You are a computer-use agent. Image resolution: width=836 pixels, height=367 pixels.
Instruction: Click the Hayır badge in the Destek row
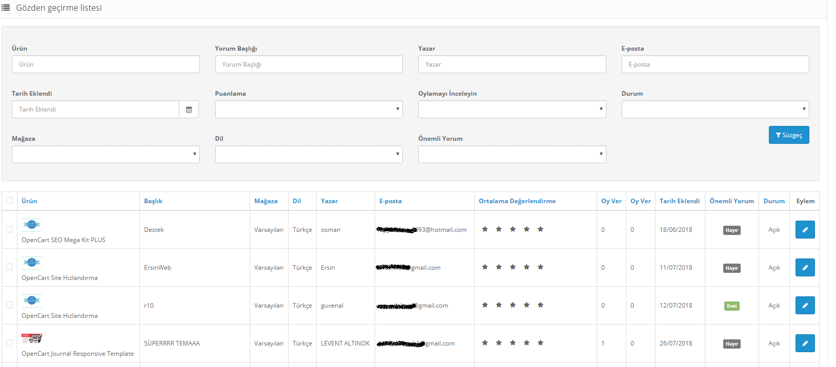point(732,230)
